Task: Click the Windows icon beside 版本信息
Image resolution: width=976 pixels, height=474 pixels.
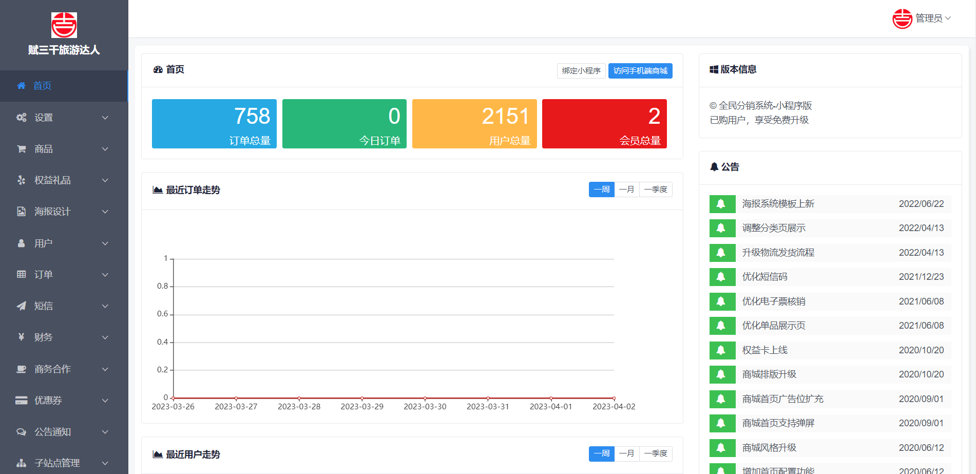Action: pyautogui.click(x=714, y=69)
